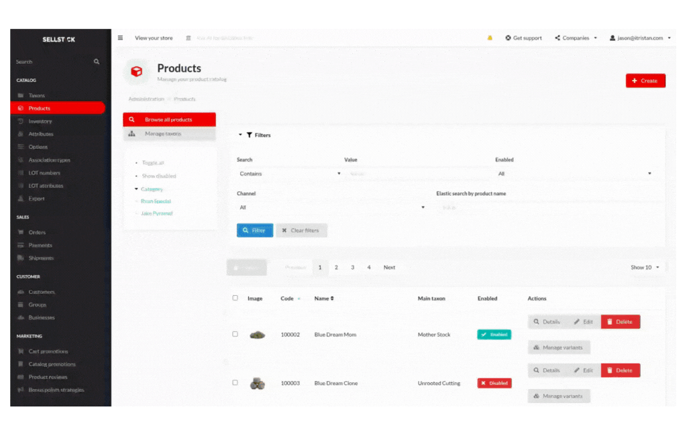
Task: Click the Blue Dream Mom product thumbnail
Action: coord(256,335)
